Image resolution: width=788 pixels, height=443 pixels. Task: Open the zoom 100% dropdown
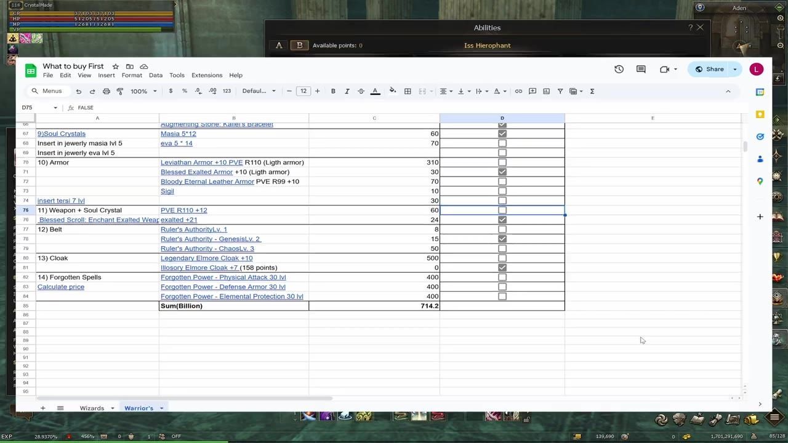pos(143,91)
